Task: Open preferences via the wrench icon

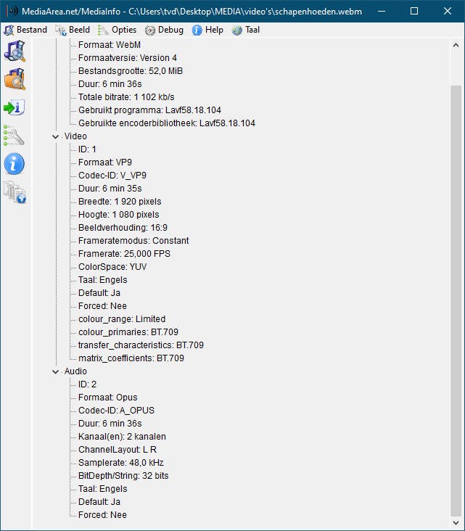Action: (15, 136)
